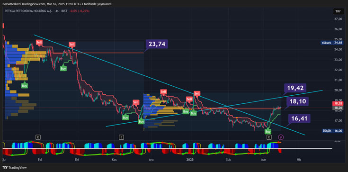Viewport: 348px width, 172px height.
Task: Select the 19,42 price label
Action: point(295,88)
